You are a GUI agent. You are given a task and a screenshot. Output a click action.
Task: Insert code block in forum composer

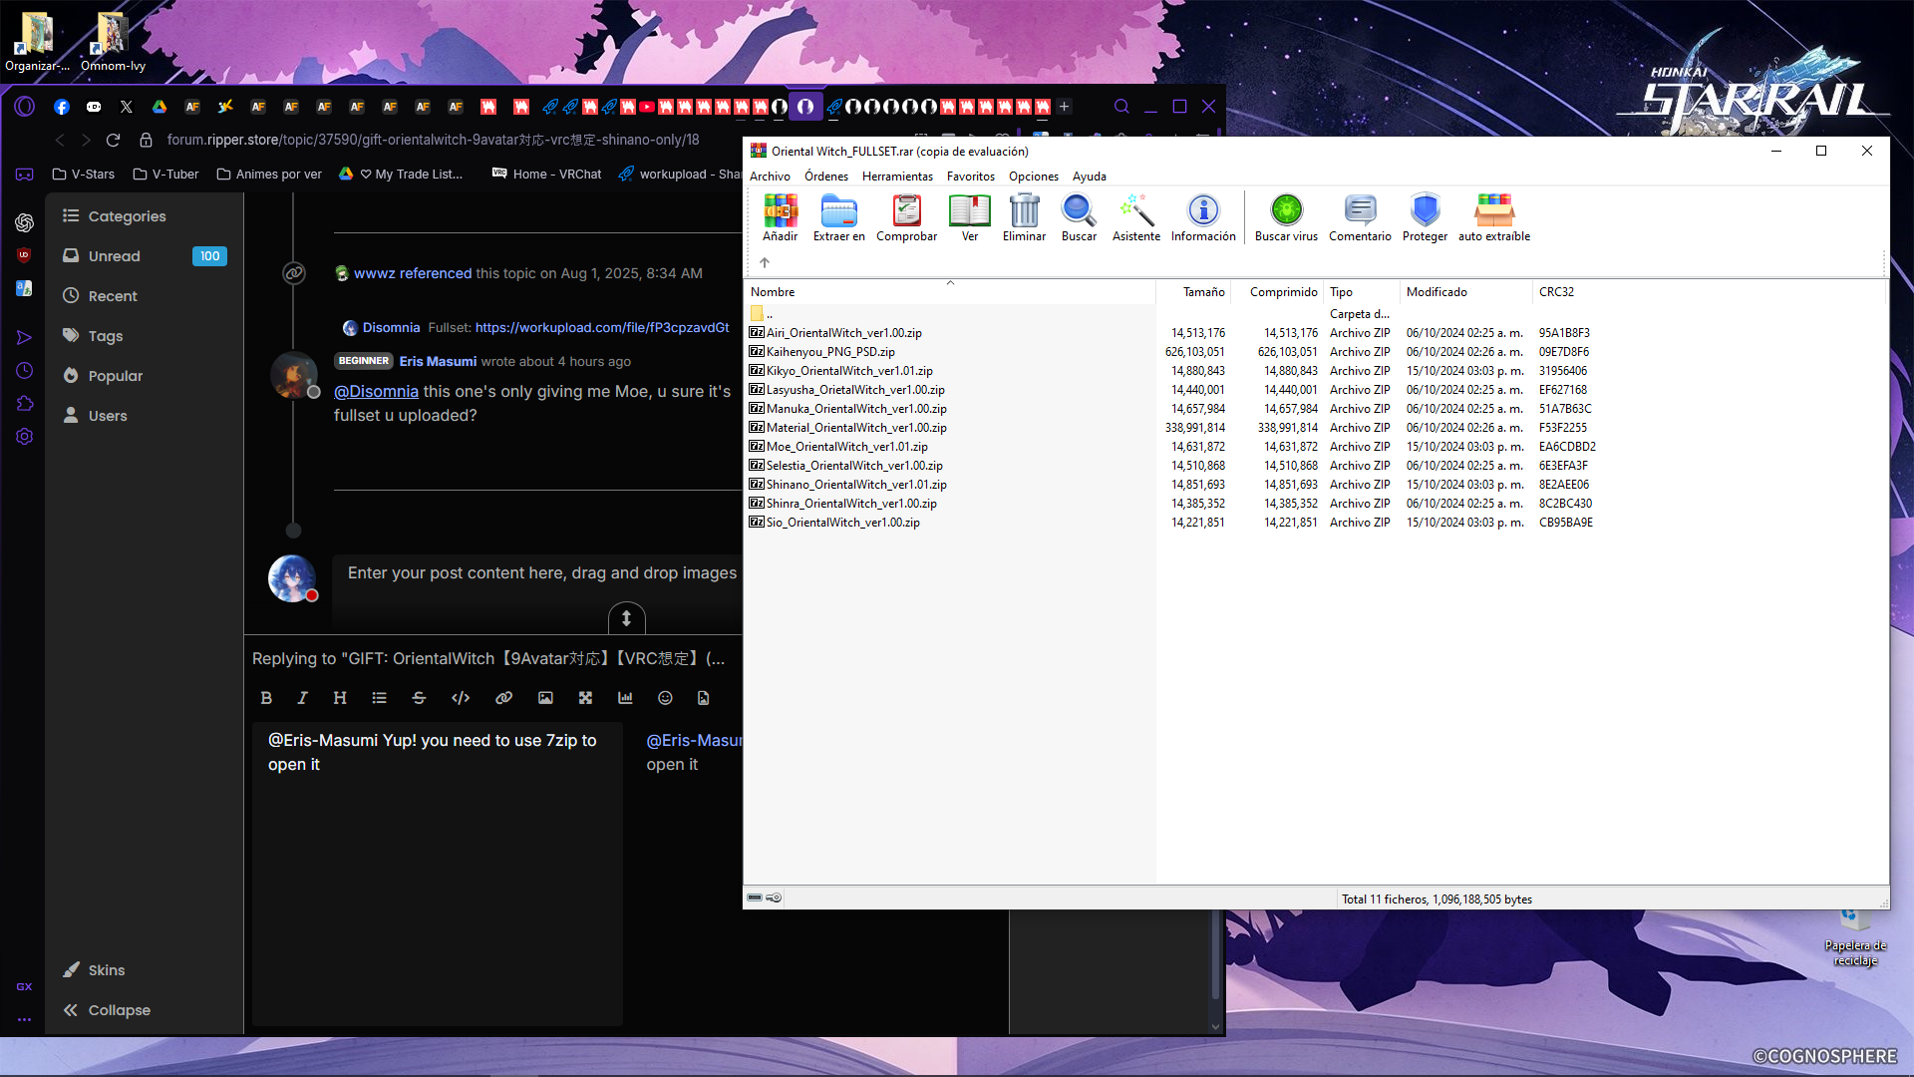click(461, 698)
